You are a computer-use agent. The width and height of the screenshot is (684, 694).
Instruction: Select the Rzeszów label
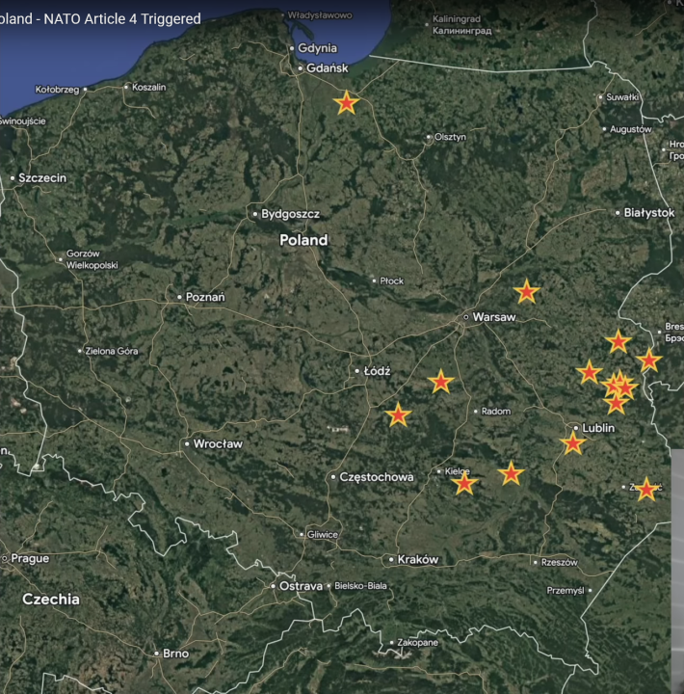559,562
